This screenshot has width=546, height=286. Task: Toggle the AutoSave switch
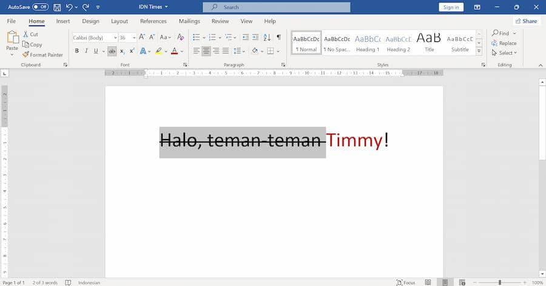tap(41, 7)
